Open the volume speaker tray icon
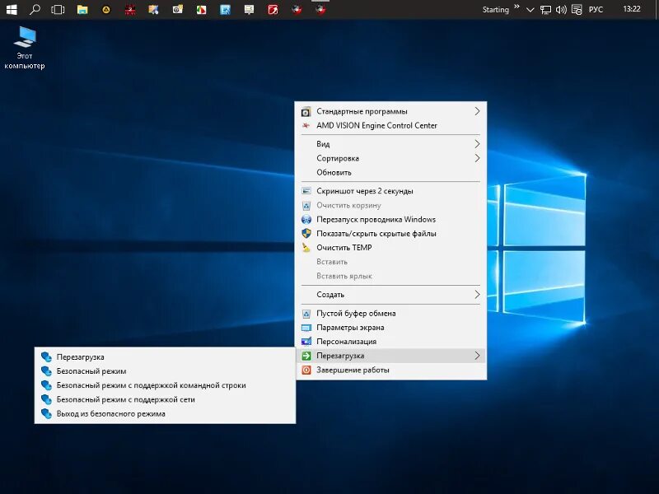This screenshot has height=494, width=659. pos(561,10)
